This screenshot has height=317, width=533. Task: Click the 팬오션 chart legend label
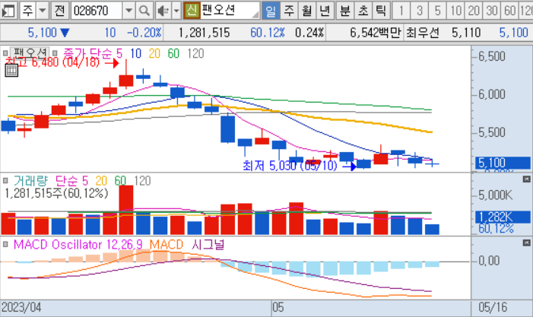tap(30, 53)
